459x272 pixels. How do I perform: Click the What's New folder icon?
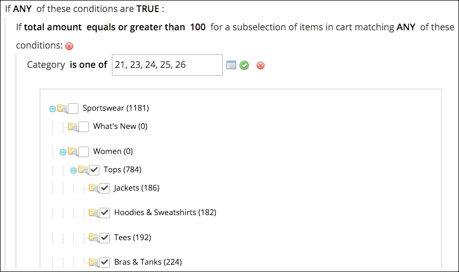(x=73, y=126)
